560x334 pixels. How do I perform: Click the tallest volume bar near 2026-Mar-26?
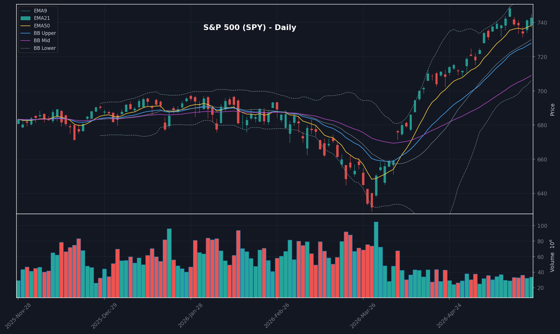point(376,259)
